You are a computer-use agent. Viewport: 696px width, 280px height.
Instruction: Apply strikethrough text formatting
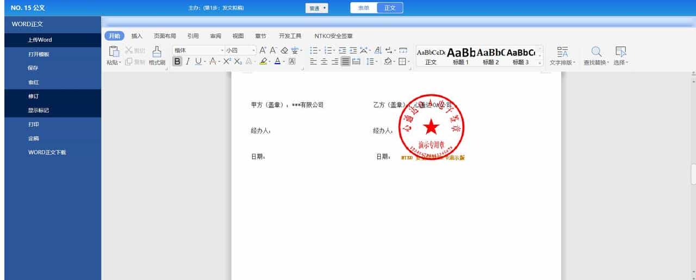[x=213, y=61]
